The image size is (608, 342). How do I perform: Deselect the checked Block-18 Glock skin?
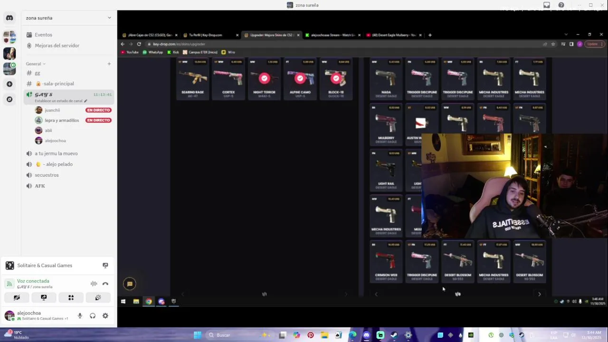coord(336,79)
